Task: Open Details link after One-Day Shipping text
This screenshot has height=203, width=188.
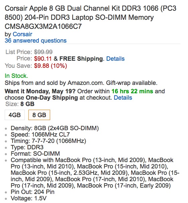Action: click(x=123, y=98)
